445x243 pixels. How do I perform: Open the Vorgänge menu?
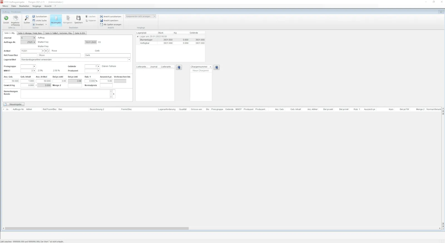(x=37, y=6)
